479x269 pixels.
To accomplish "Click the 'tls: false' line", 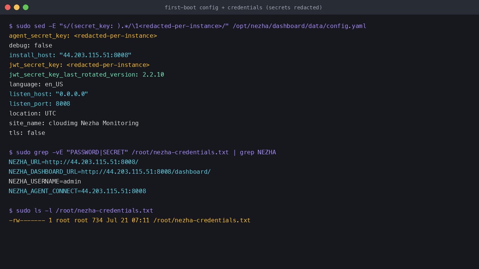I will point(27,133).
